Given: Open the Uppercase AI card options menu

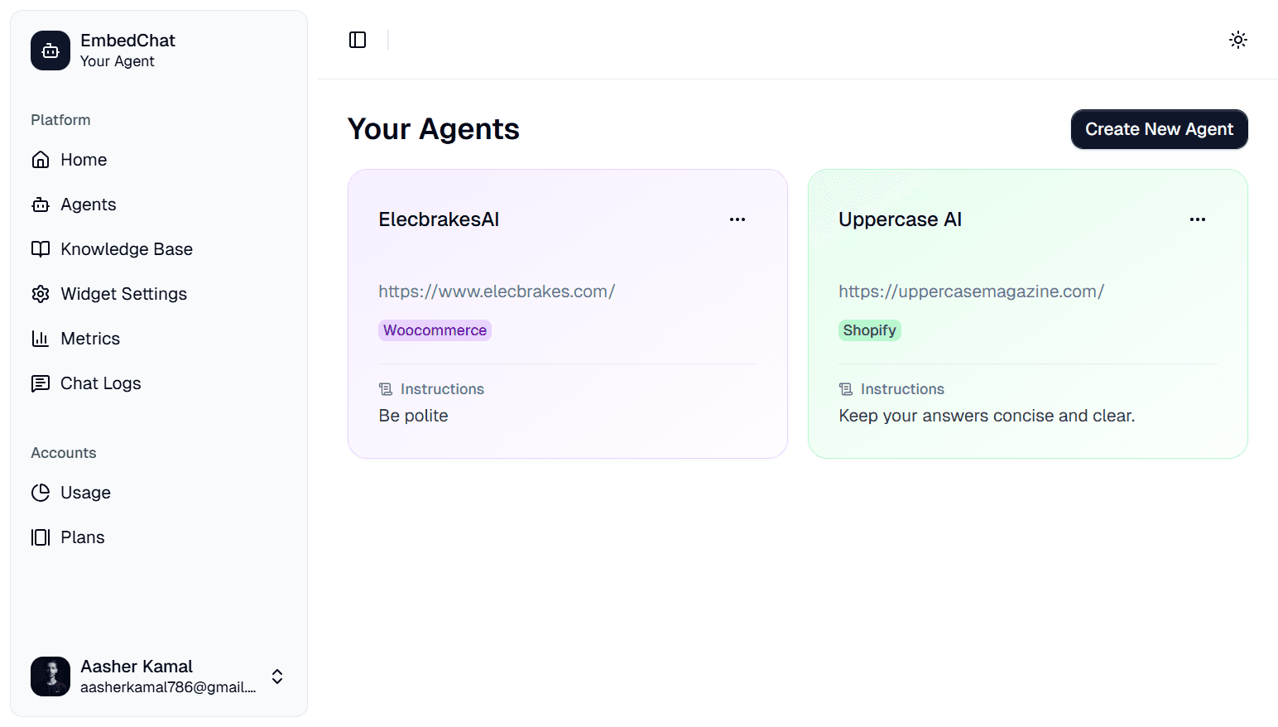Looking at the screenshot, I should pos(1197,219).
